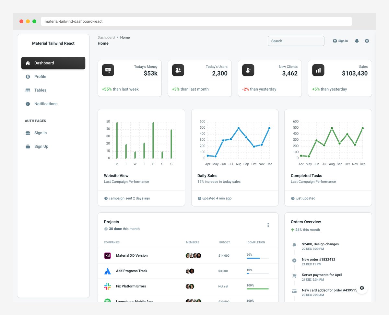Click inside the Search input field
This screenshot has height=315, width=389.
[x=296, y=41]
